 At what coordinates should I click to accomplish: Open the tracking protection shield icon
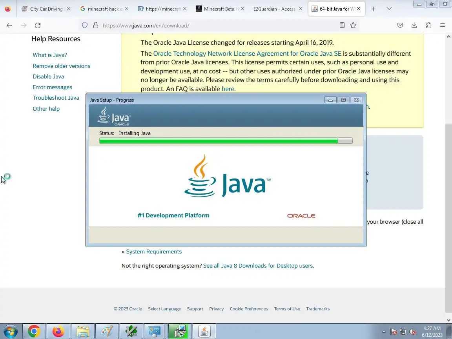point(84,26)
